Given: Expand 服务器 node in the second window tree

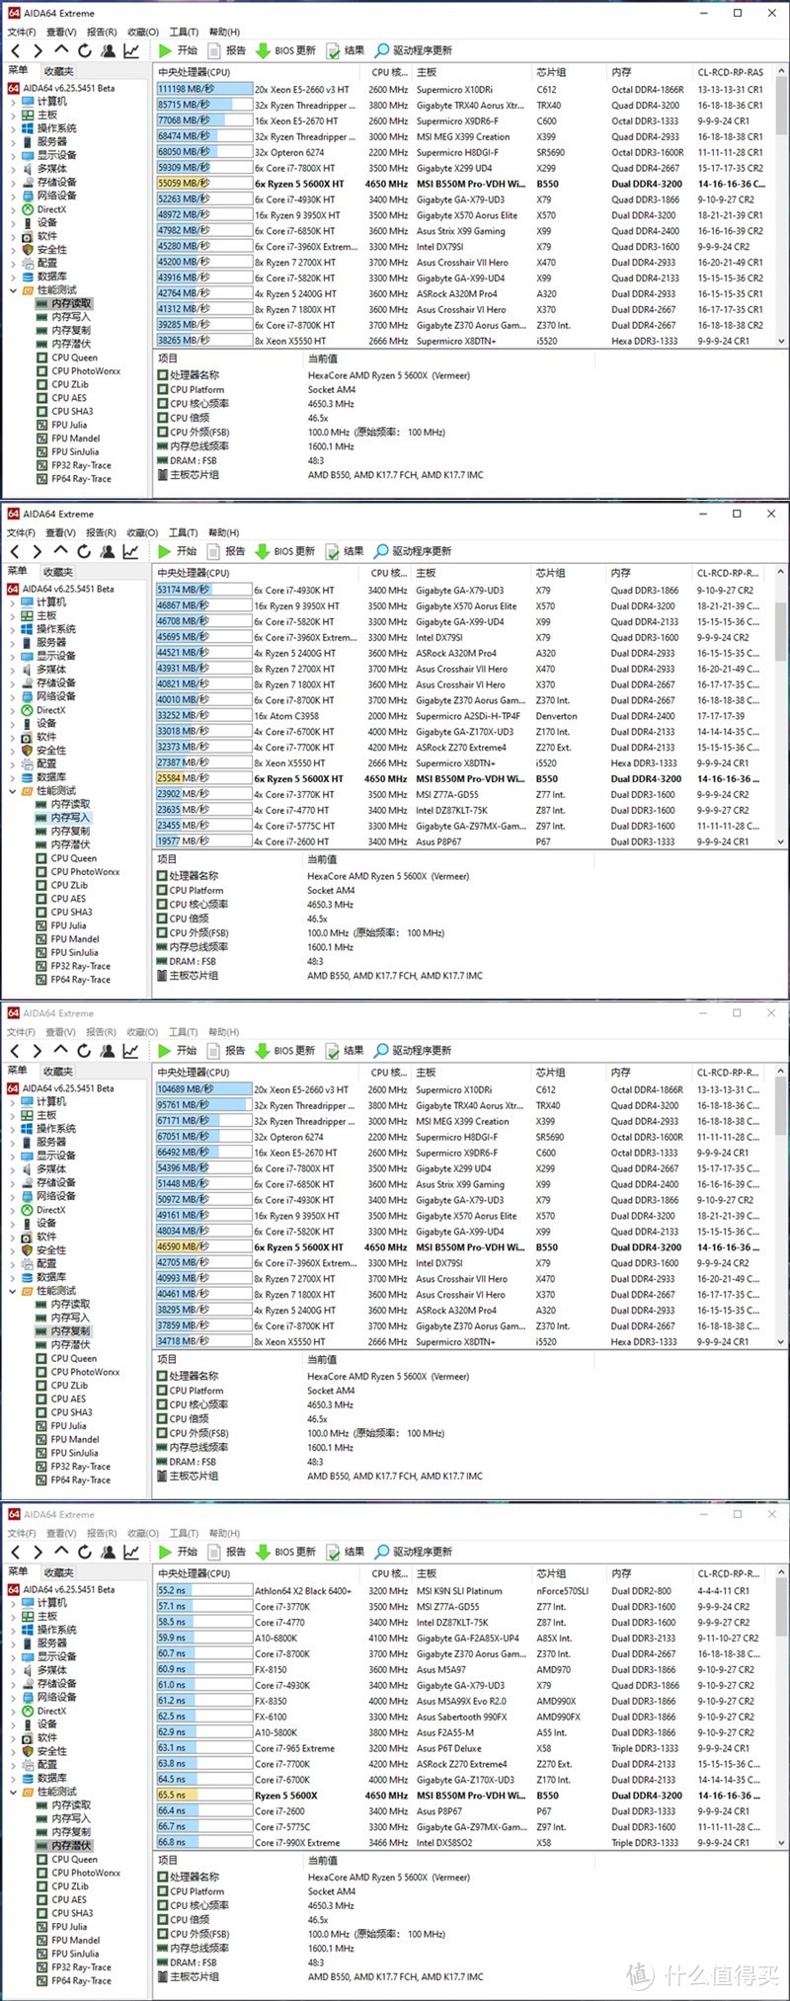Looking at the screenshot, I should pyautogui.click(x=13, y=642).
